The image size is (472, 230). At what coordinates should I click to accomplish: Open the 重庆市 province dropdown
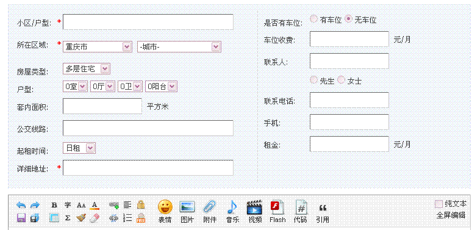pyautogui.click(x=98, y=46)
